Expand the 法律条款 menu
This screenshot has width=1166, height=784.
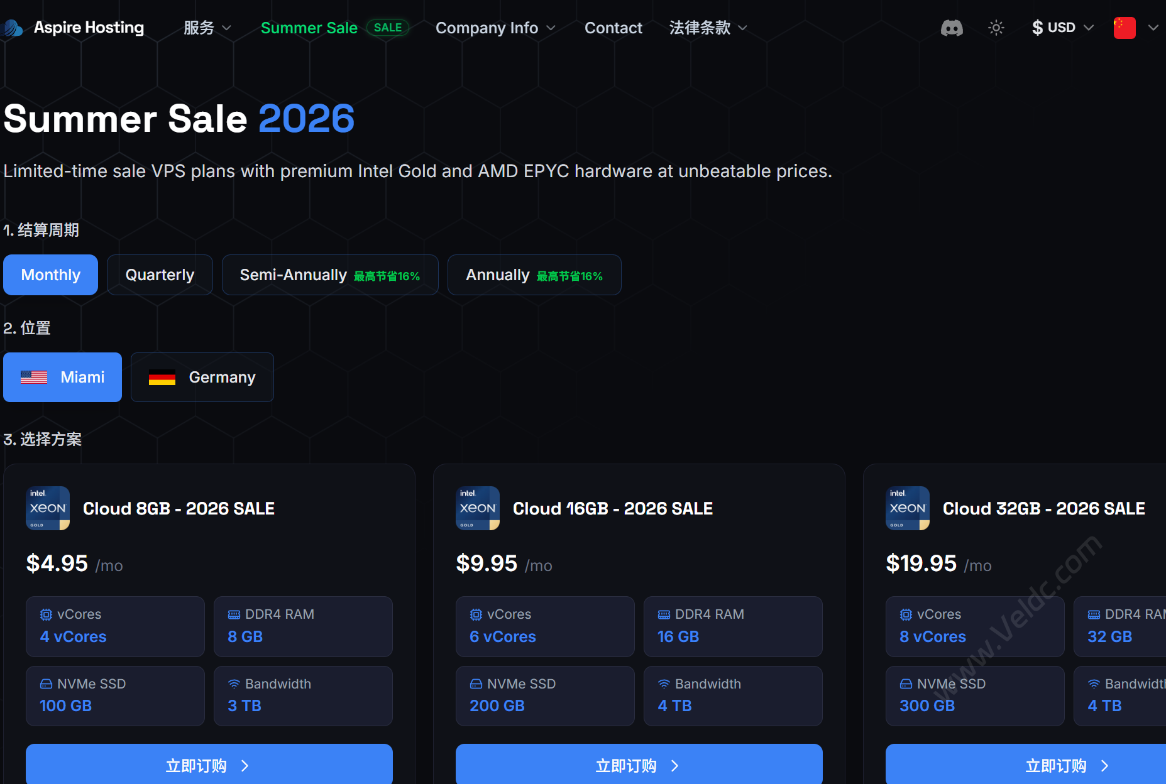coord(708,28)
